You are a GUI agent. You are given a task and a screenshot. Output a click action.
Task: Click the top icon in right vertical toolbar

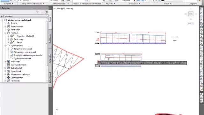point(201,9)
